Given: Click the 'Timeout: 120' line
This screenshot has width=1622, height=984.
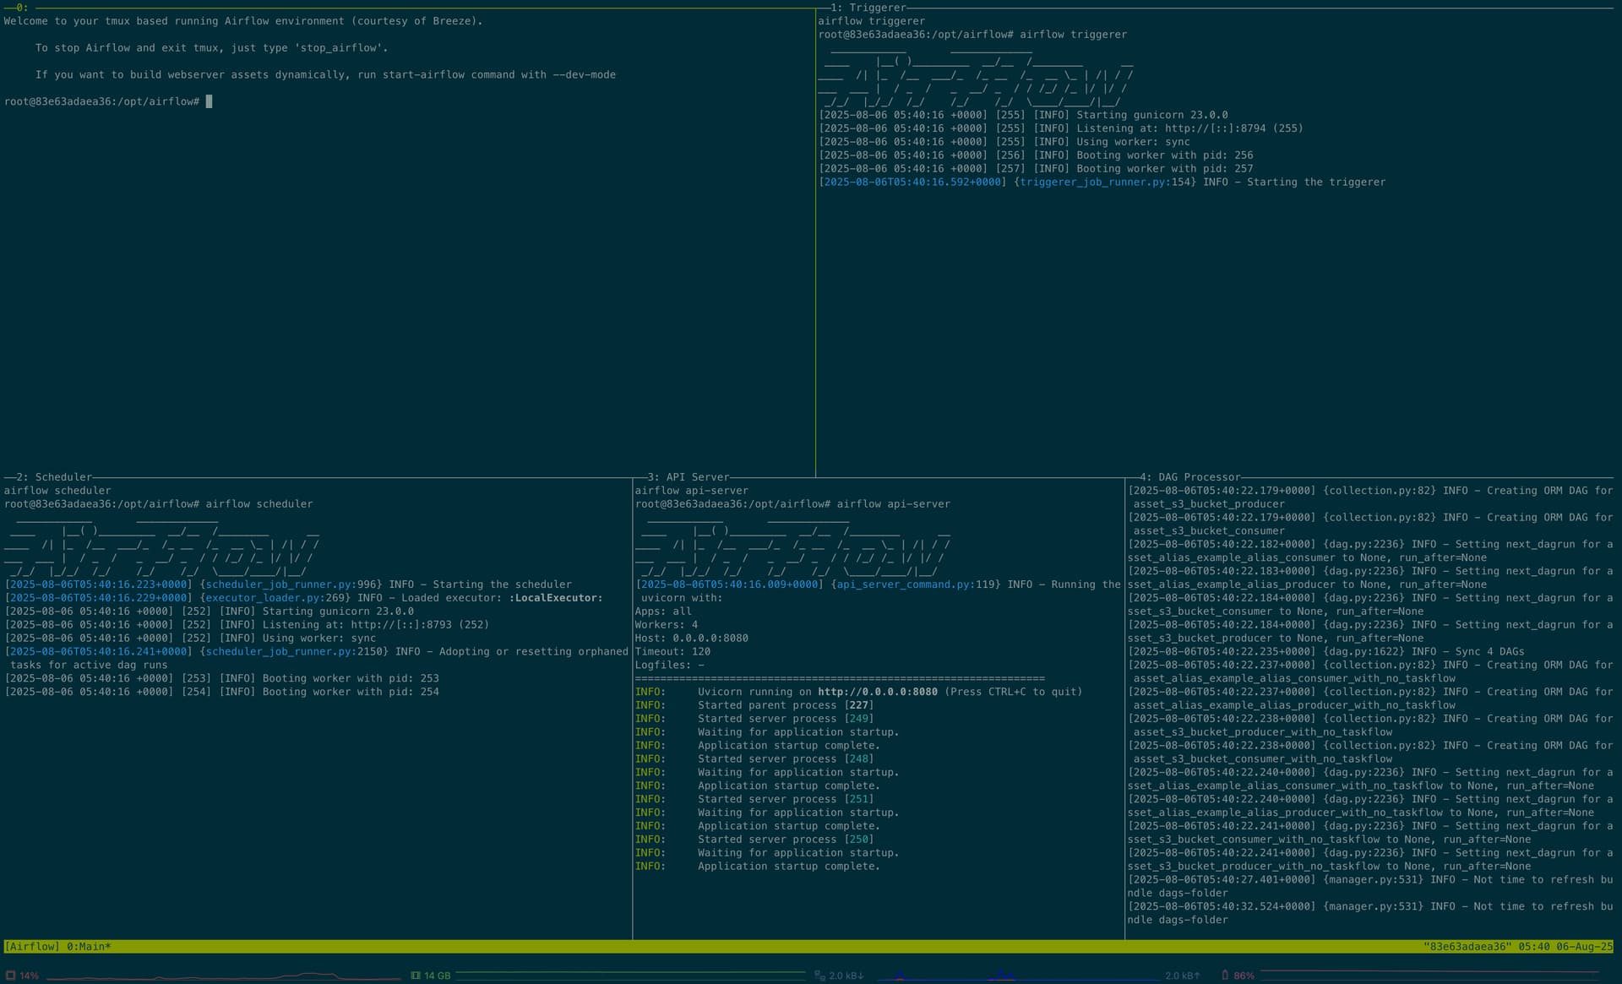Looking at the screenshot, I should coord(672,652).
